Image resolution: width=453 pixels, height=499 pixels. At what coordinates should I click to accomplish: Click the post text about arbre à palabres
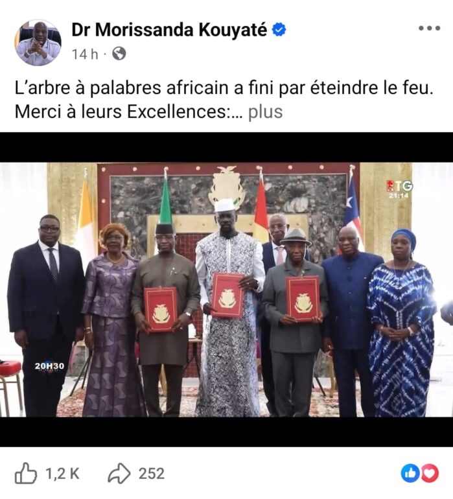click(x=224, y=100)
